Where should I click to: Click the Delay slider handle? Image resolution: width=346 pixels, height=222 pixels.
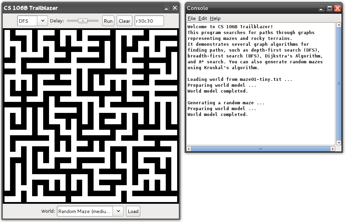coord(83,21)
